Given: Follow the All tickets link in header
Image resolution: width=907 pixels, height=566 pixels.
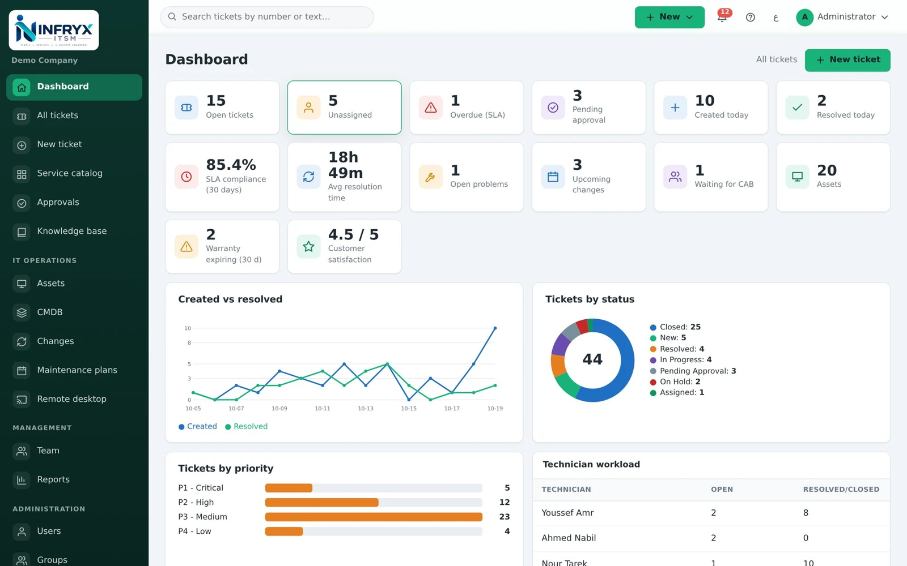Looking at the screenshot, I should pos(776,59).
